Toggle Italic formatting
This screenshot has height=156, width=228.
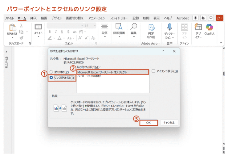(x=56, y=32)
